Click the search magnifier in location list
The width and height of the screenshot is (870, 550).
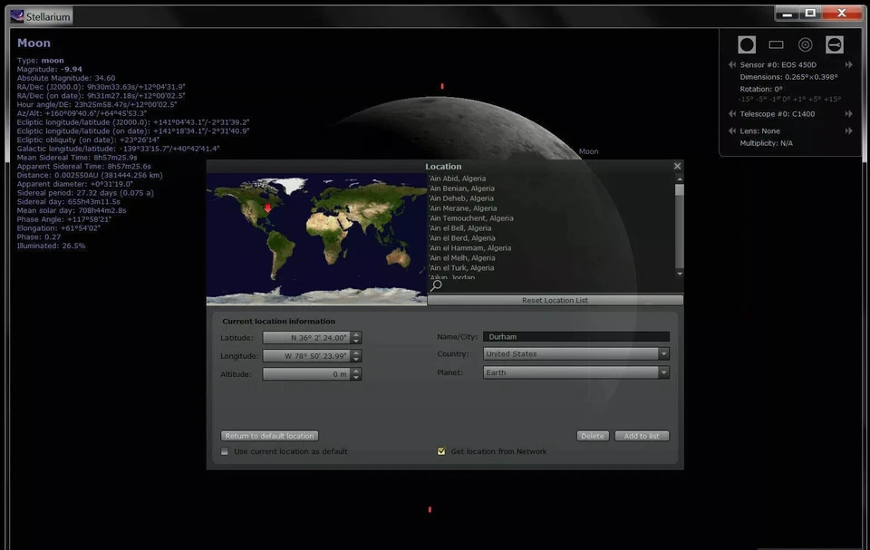[435, 285]
